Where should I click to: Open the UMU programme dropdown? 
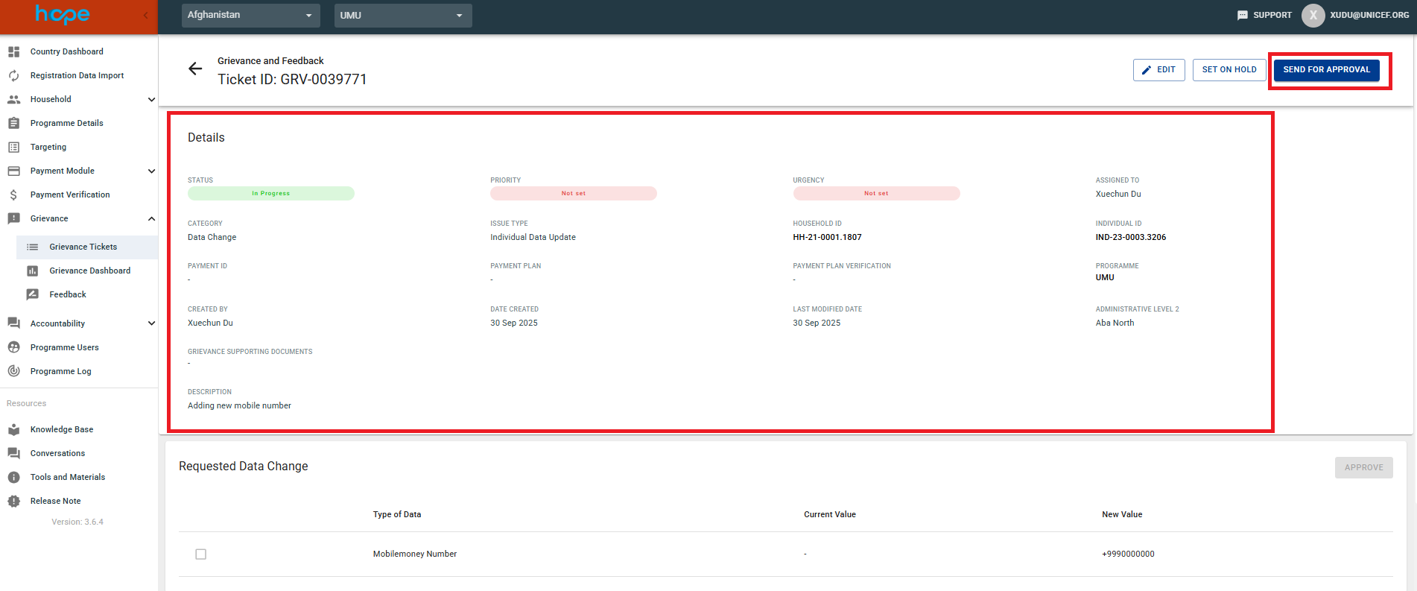click(402, 15)
